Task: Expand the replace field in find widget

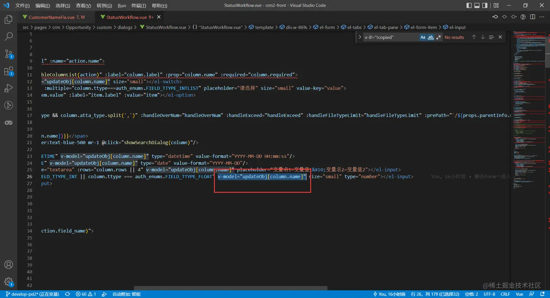Action: pos(360,37)
